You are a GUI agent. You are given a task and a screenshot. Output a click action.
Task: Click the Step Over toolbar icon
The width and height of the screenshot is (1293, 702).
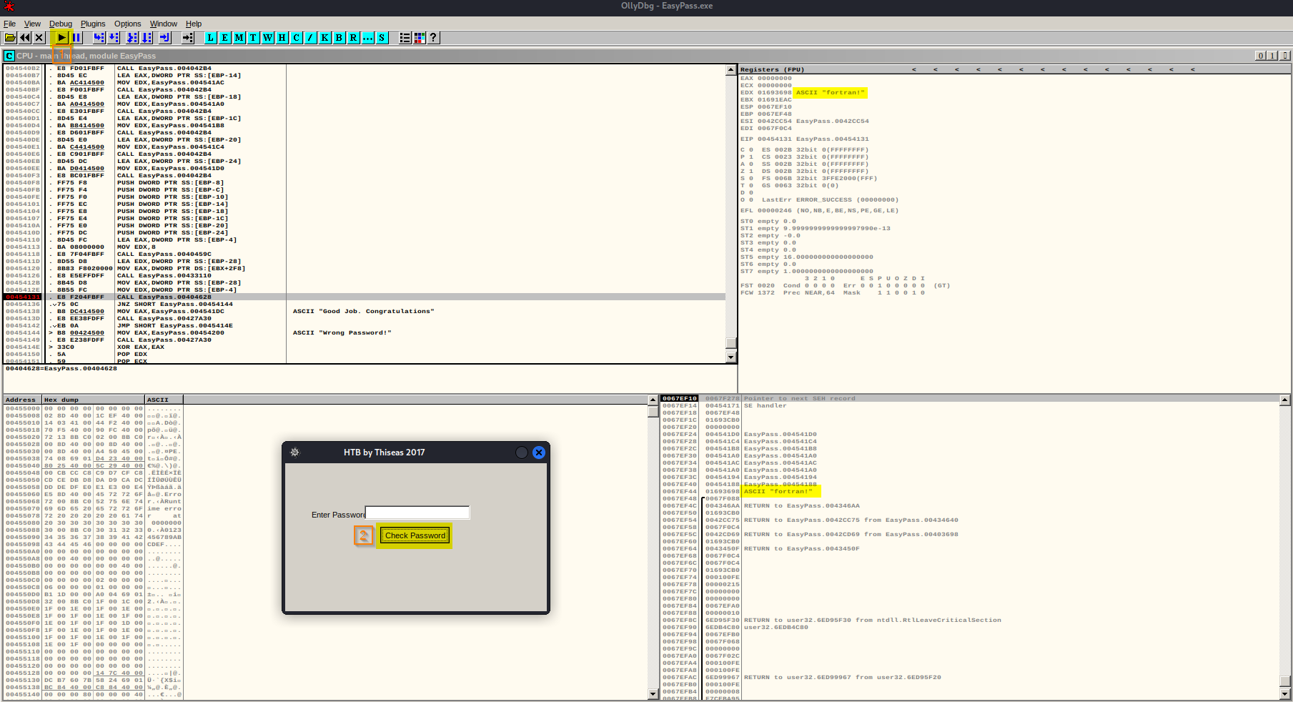[114, 38]
